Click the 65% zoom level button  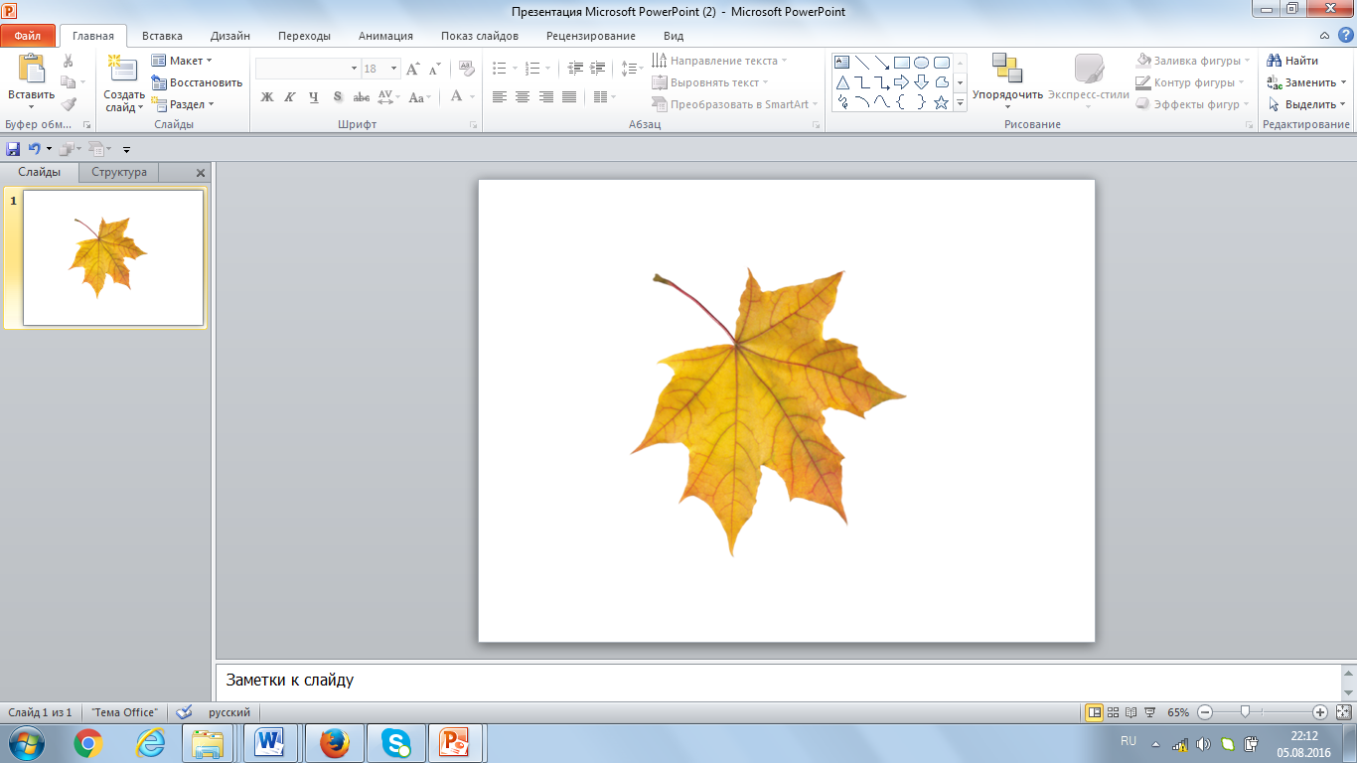(1178, 712)
